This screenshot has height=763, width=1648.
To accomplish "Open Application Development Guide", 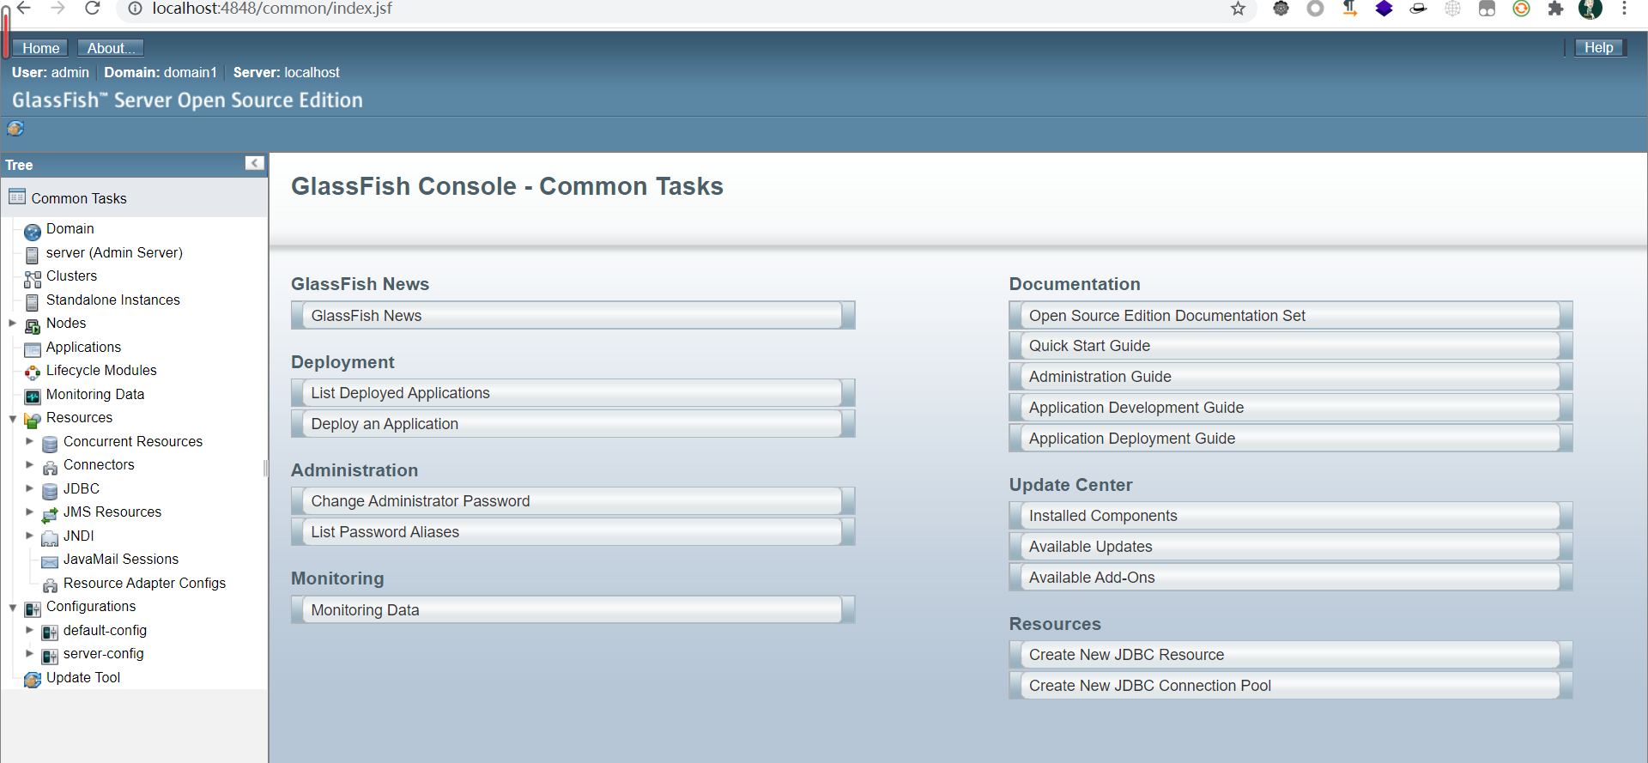I will 1291,407.
